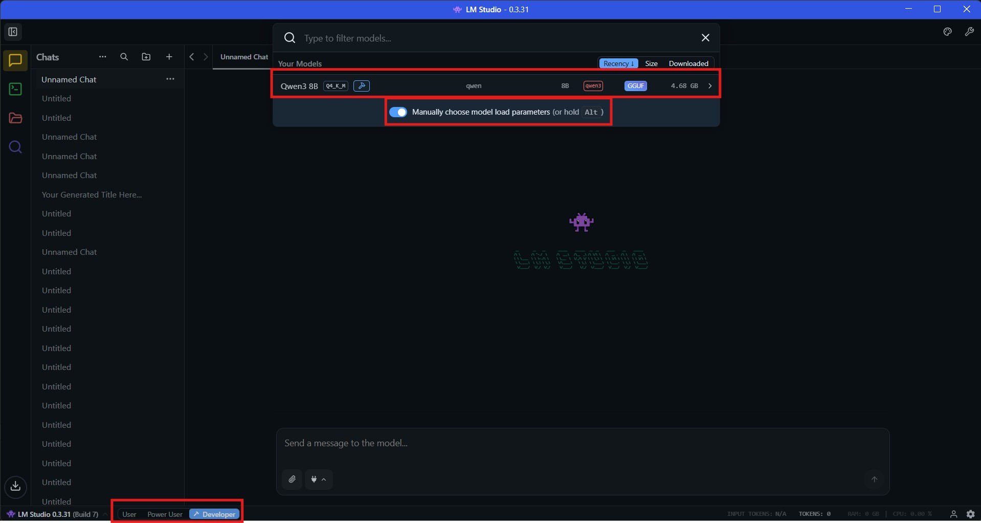Disable Manually choose model load parameters

tap(399, 112)
